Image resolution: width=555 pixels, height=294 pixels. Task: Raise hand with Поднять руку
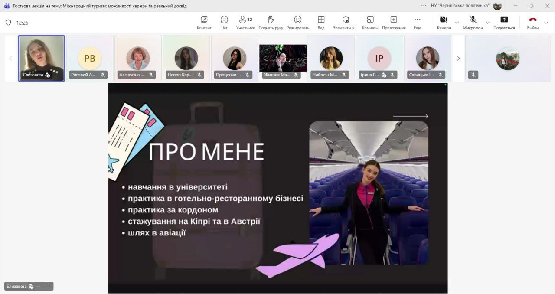click(271, 22)
